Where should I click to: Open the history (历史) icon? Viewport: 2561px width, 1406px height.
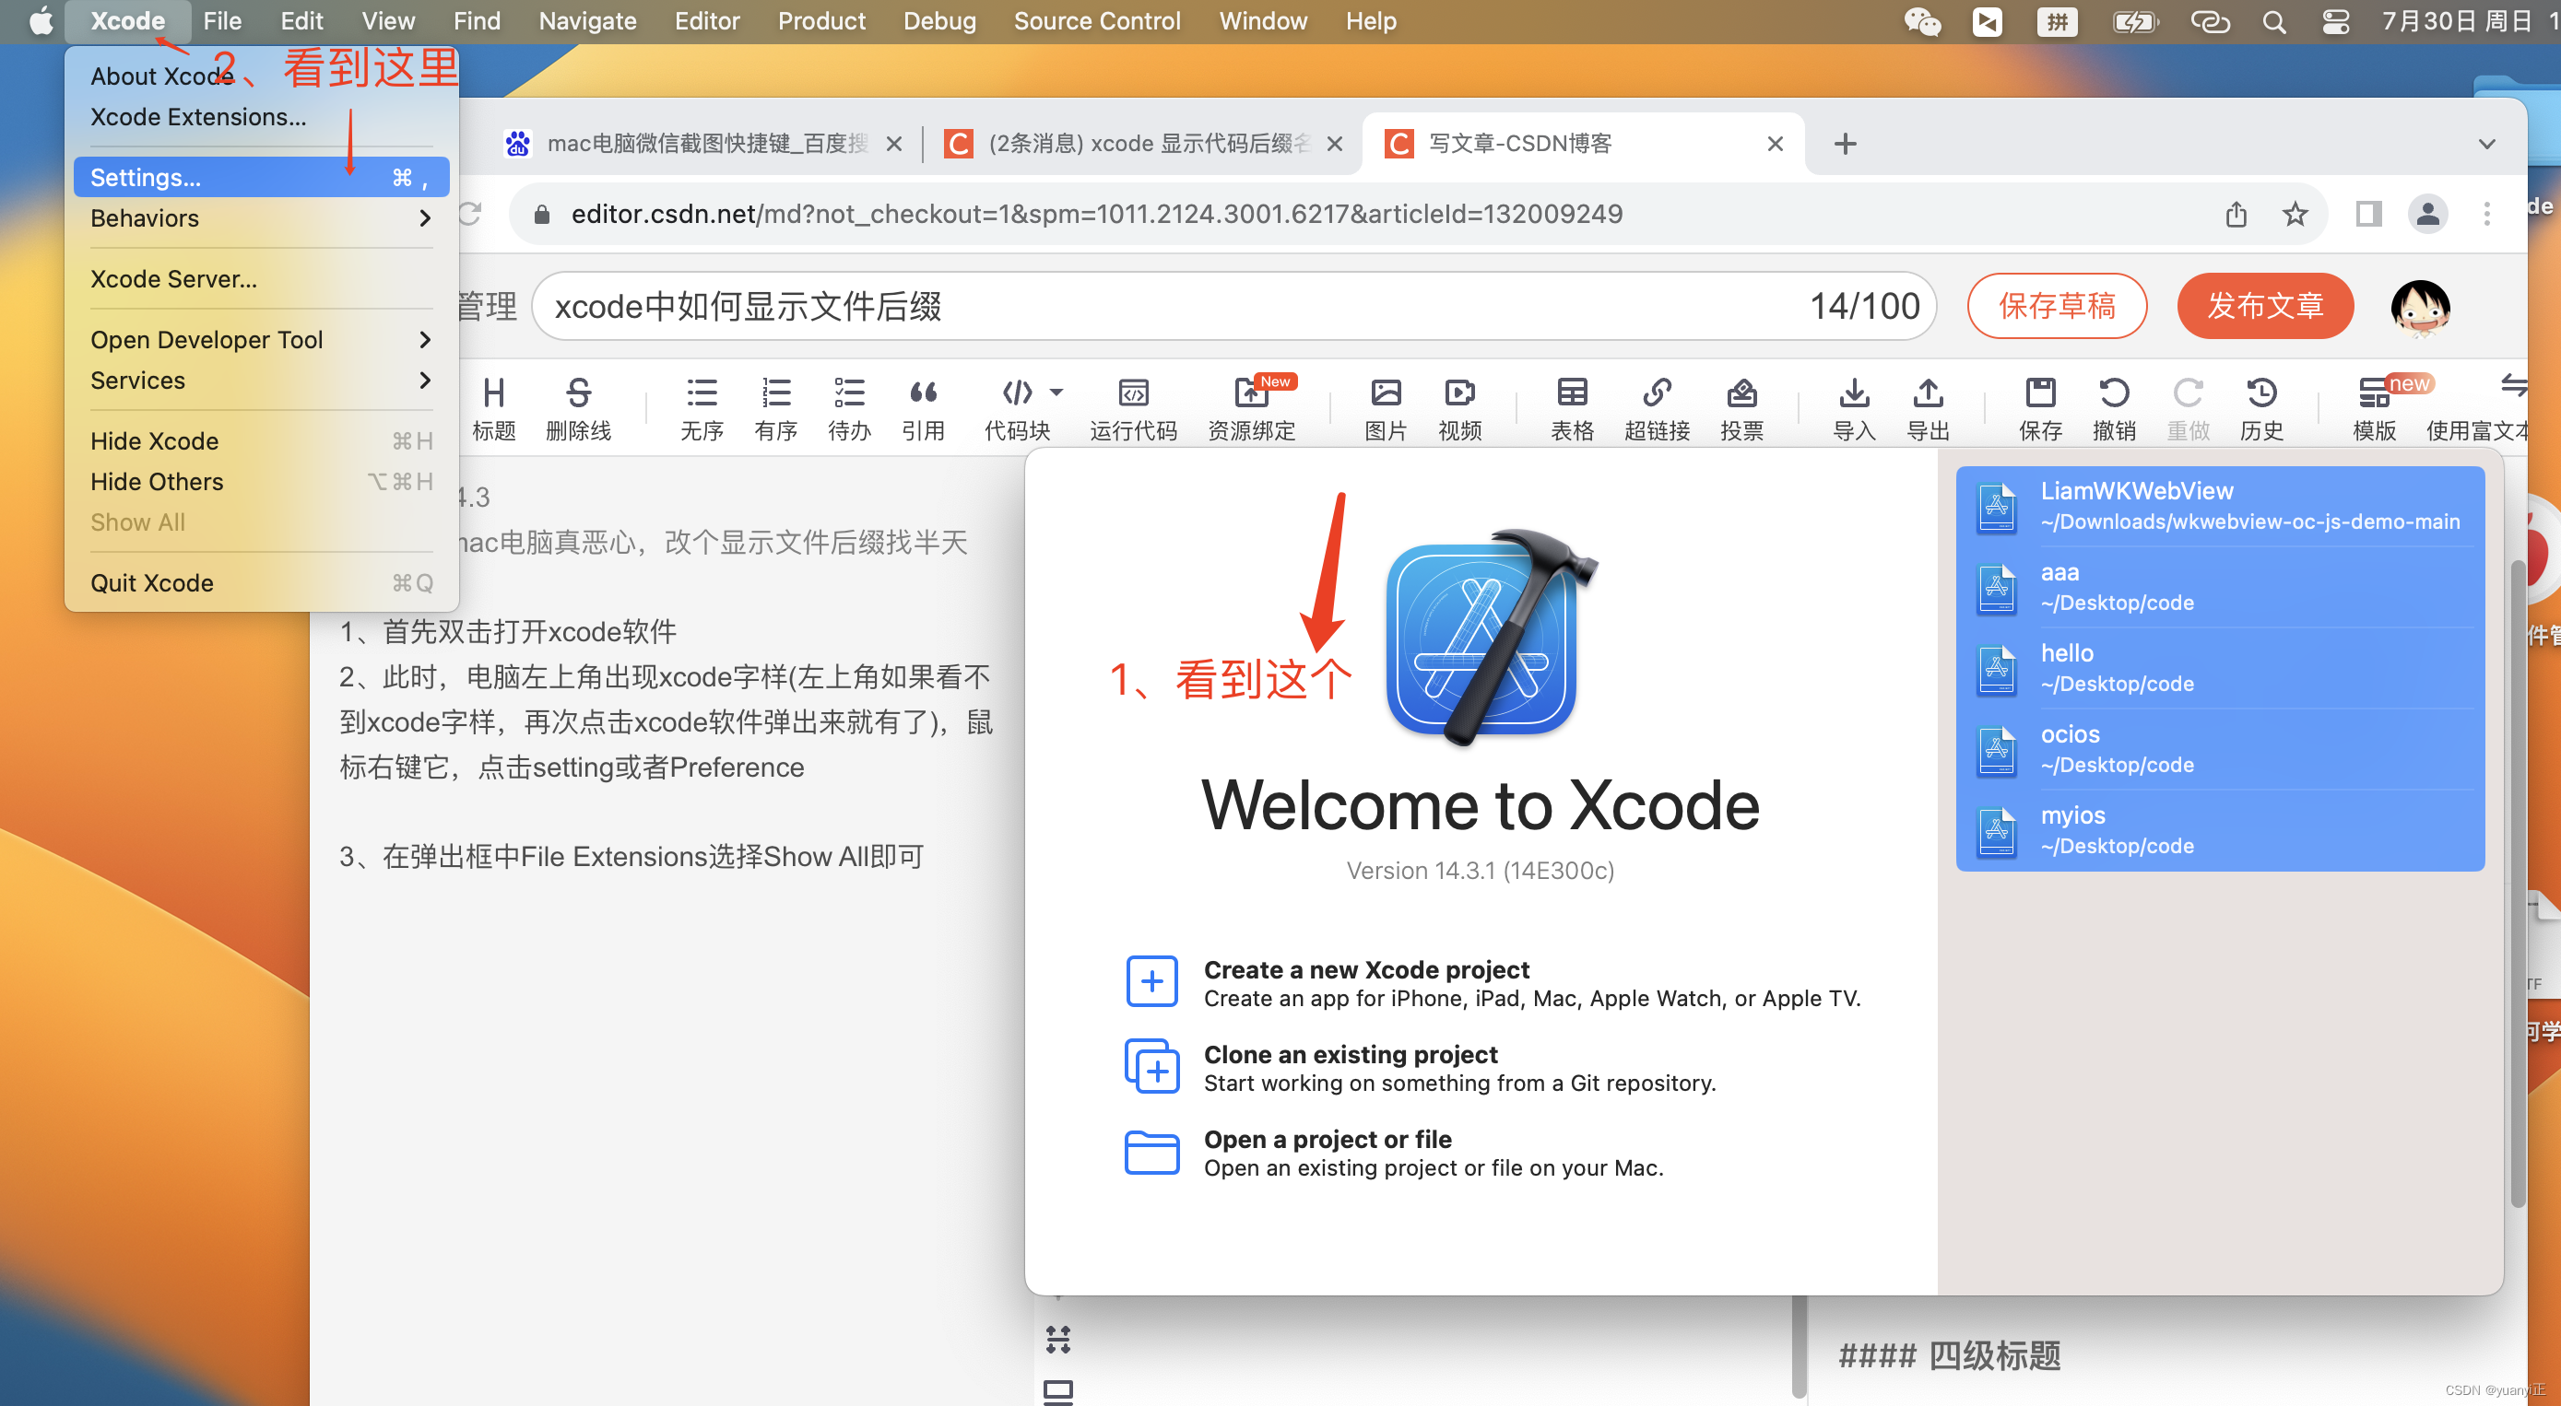[x=2260, y=393]
